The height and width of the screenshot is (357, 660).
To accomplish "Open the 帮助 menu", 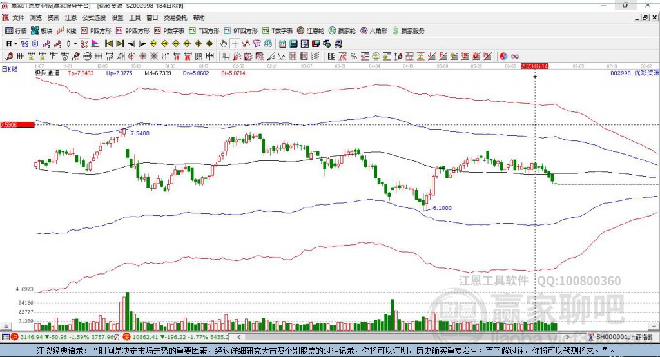I will [199, 17].
